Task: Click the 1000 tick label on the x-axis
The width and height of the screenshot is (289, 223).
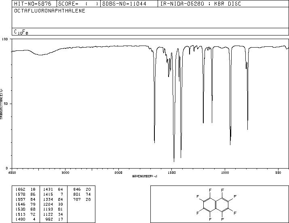Action: [225, 173]
